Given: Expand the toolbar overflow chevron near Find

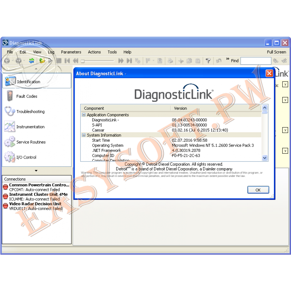Looking at the screenshot, I should click(x=228, y=59).
